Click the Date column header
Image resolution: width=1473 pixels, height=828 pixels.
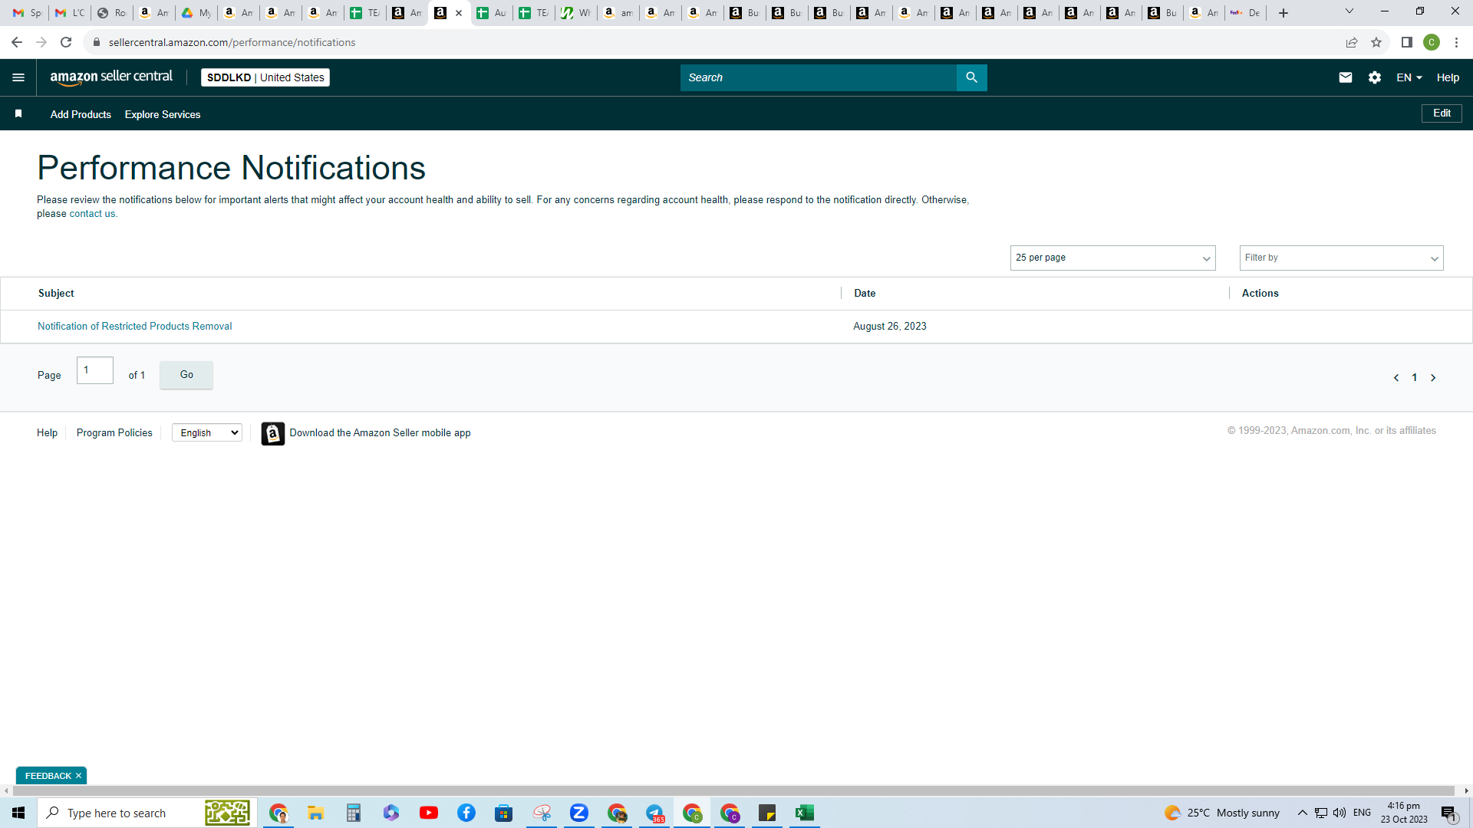865,294
